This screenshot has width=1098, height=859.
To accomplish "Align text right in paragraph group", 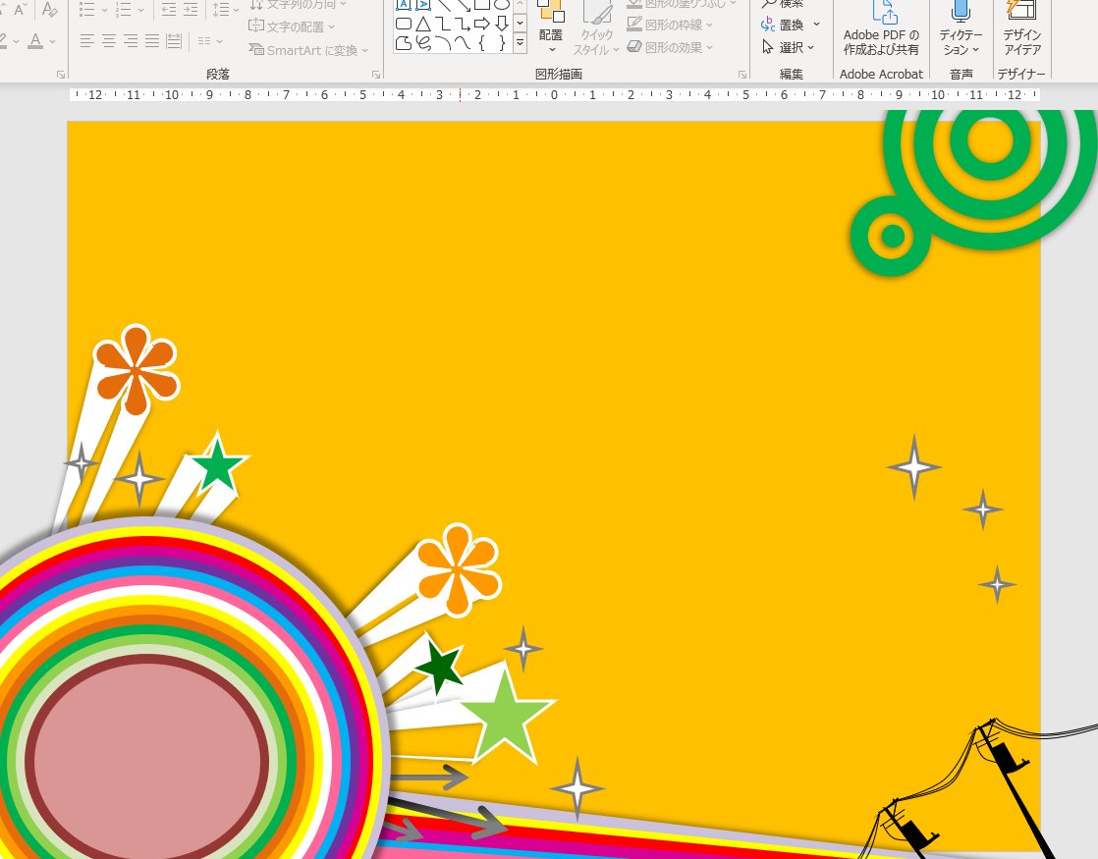I will [x=131, y=41].
